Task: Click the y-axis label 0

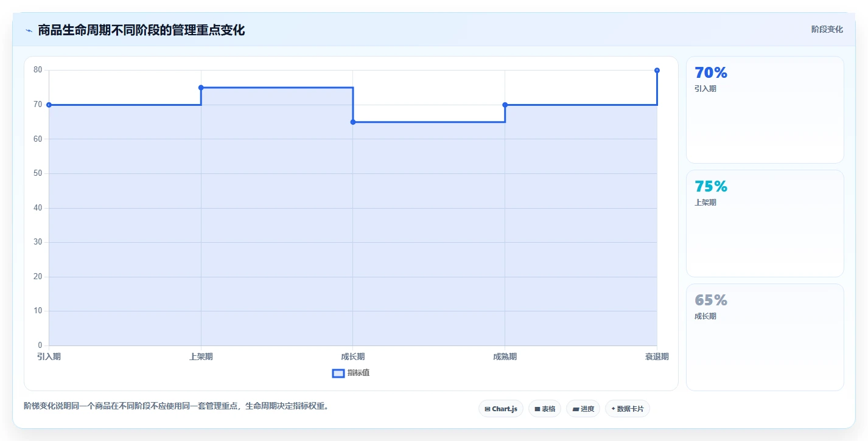Action: pyautogui.click(x=40, y=346)
